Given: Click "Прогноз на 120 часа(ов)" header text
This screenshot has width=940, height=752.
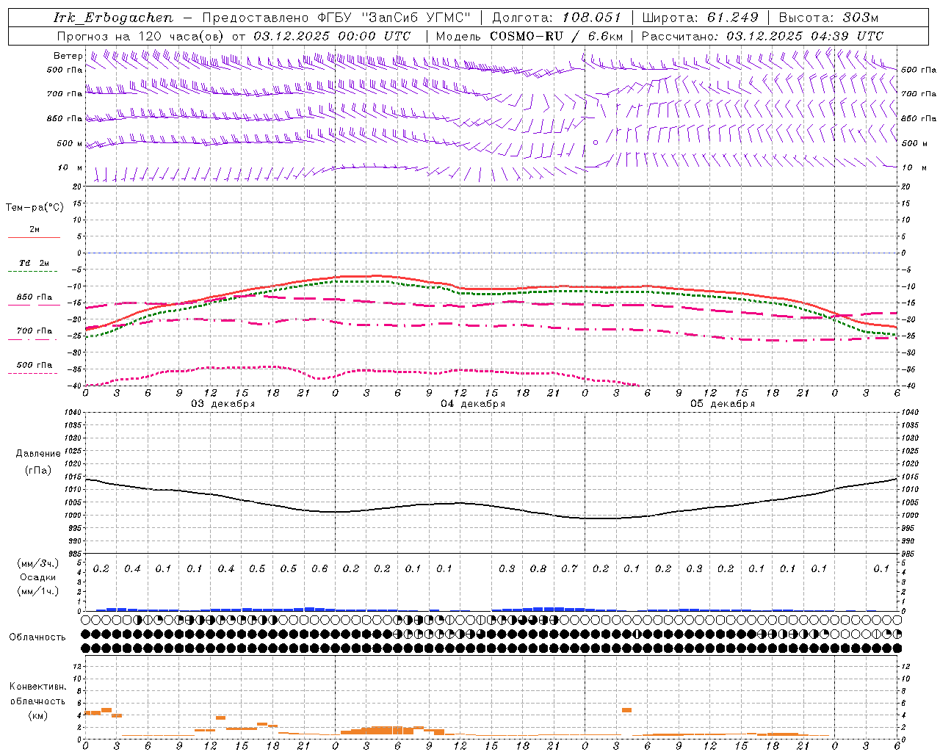Looking at the screenshot, I should [142, 36].
